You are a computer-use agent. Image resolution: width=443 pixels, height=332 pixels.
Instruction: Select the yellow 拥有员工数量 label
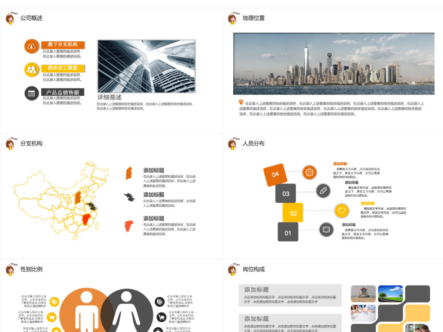63,68
